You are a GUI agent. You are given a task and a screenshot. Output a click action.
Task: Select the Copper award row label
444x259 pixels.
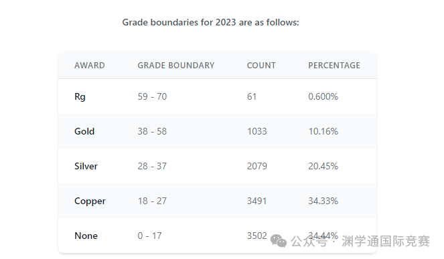90,201
